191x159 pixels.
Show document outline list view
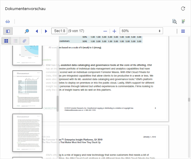(16, 41)
